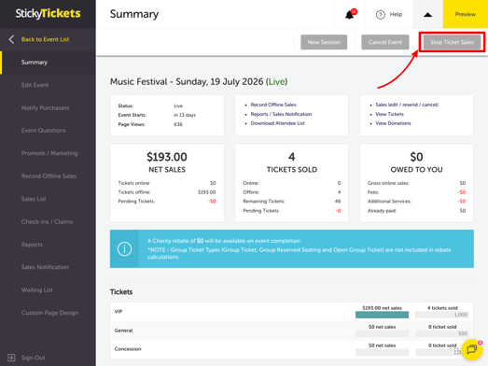Select the Concession ticket row name
This screenshot has width=488, height=366.
point(128,349)
